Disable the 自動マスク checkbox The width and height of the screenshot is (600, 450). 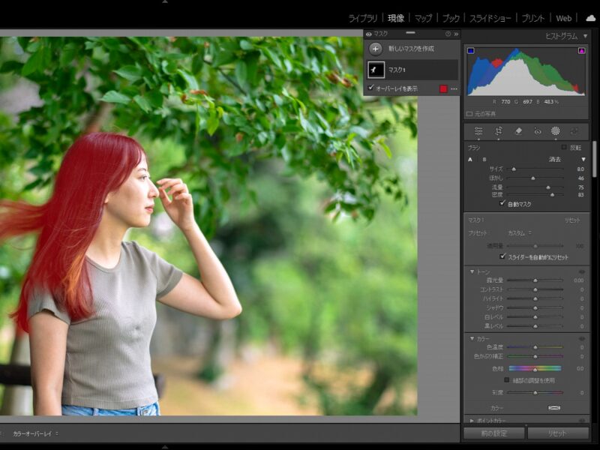tap(502, 203)
